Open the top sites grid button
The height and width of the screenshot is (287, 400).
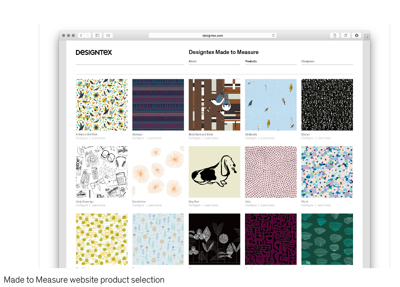point(108,35)
